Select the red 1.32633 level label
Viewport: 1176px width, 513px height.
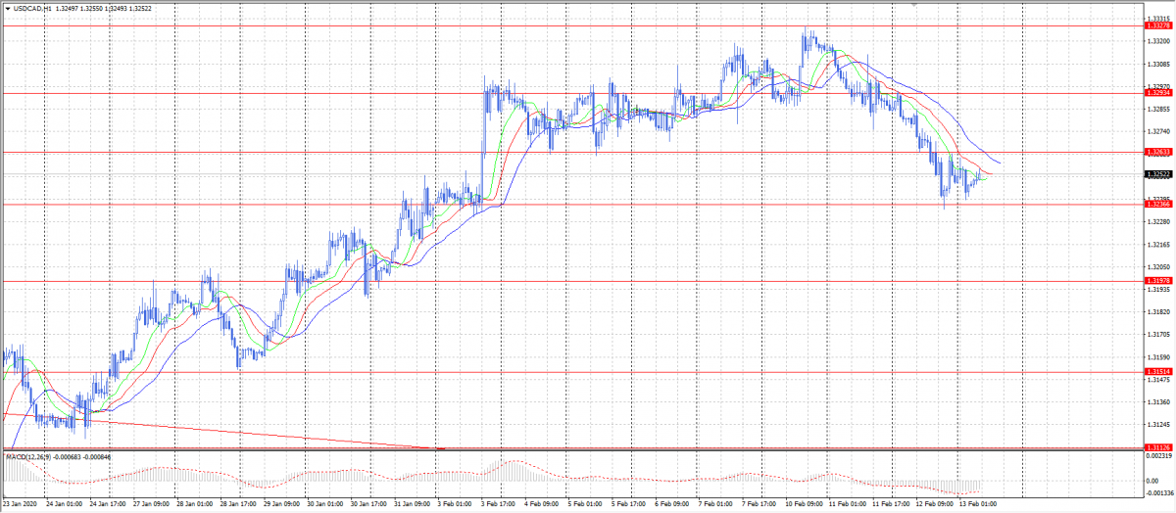(1158, 152)
